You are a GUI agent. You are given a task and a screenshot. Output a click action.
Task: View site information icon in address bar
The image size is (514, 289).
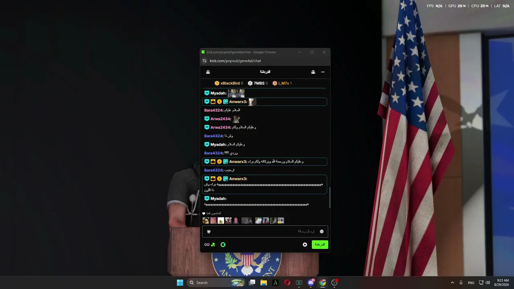point(204,61)
